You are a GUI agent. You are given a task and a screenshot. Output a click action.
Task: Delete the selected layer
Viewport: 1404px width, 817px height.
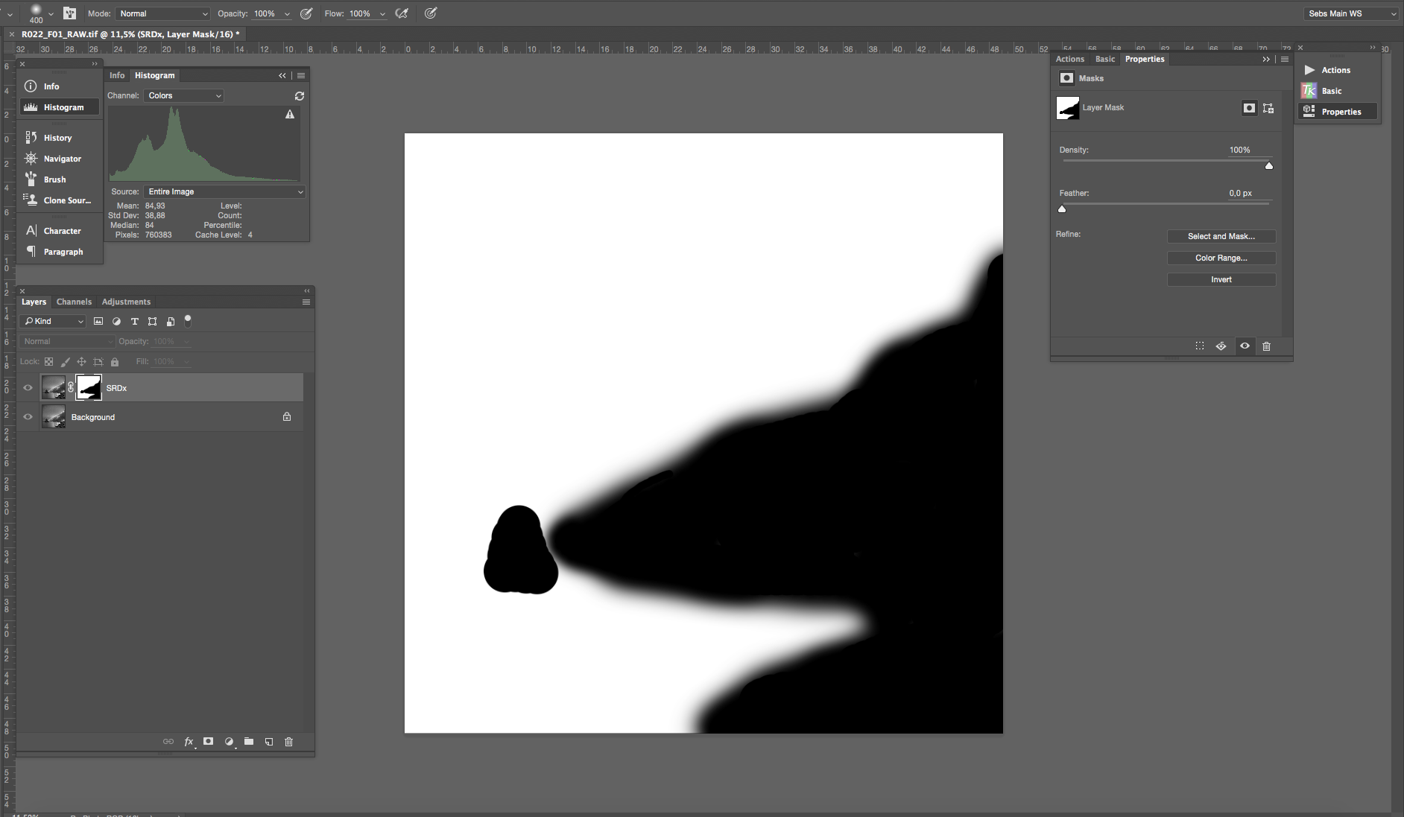click(289, 742)
